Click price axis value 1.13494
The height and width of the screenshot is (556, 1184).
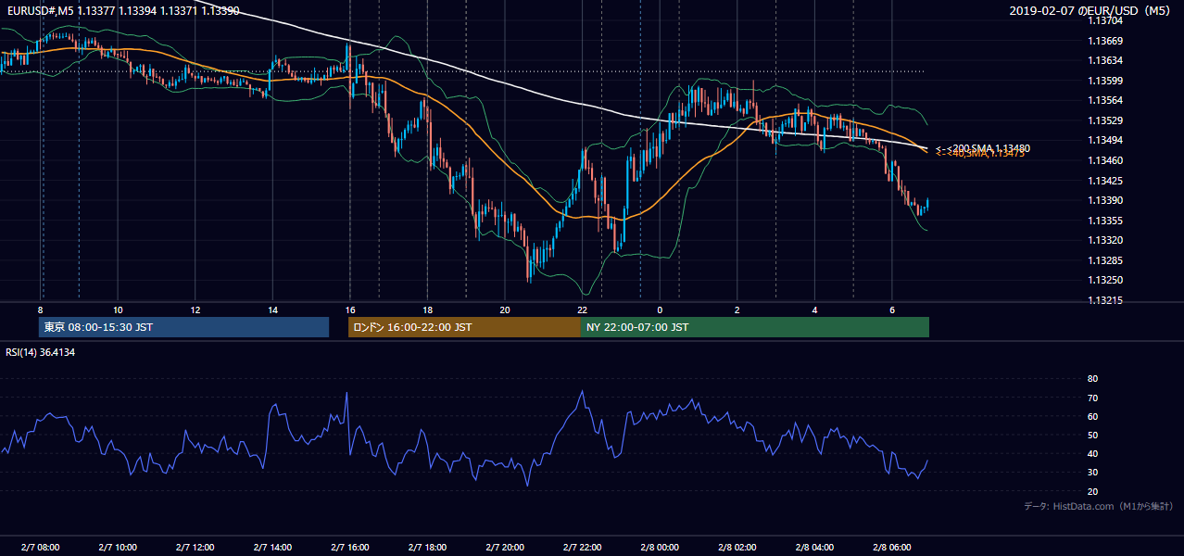[1105, 140]
